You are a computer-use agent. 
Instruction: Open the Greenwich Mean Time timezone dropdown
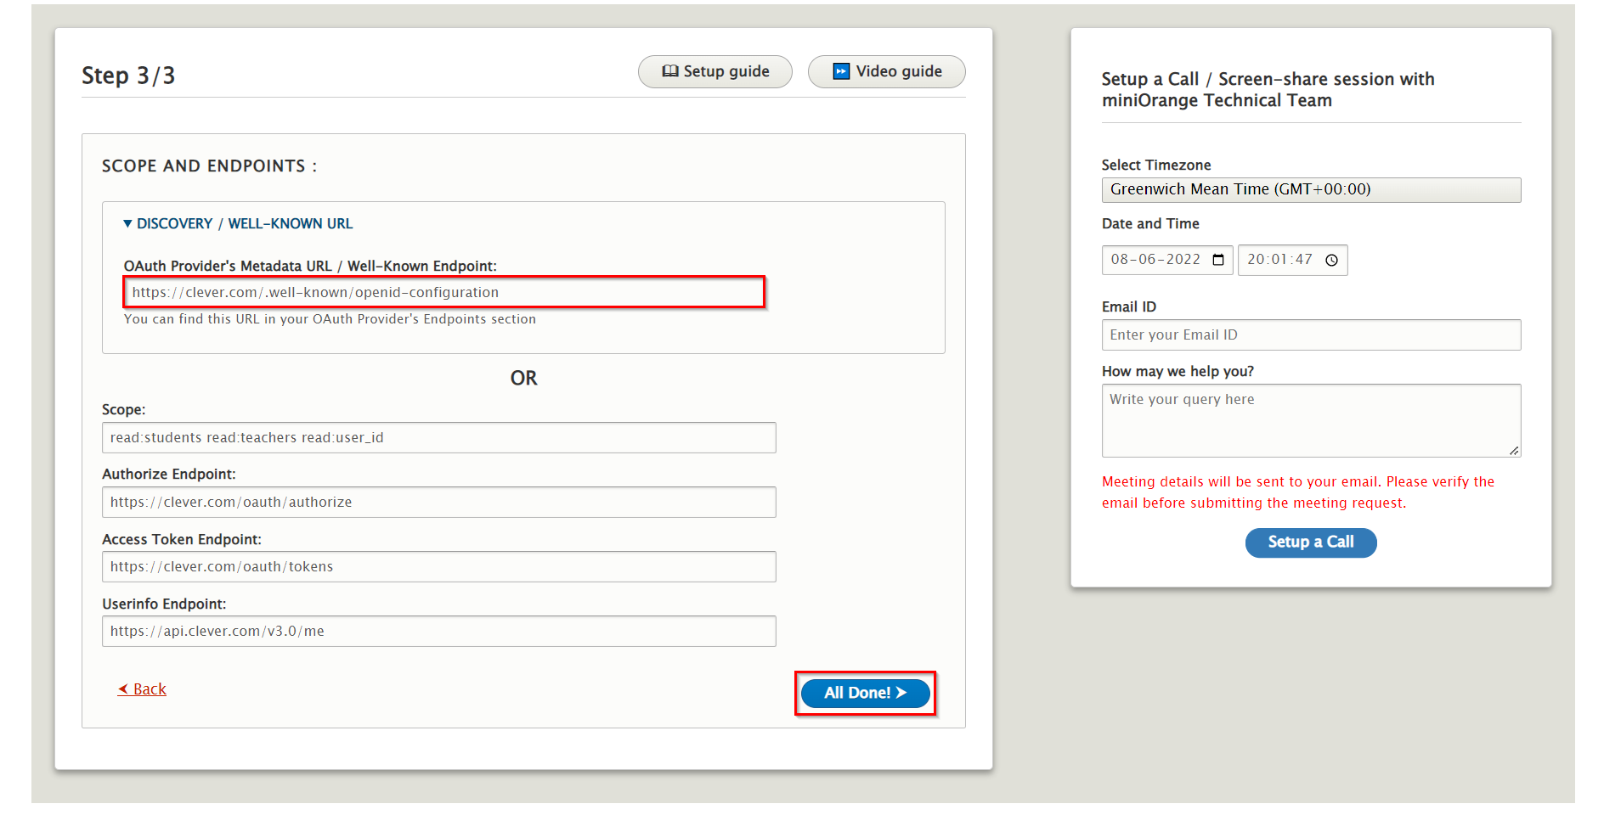click(x=1310, y=189)
